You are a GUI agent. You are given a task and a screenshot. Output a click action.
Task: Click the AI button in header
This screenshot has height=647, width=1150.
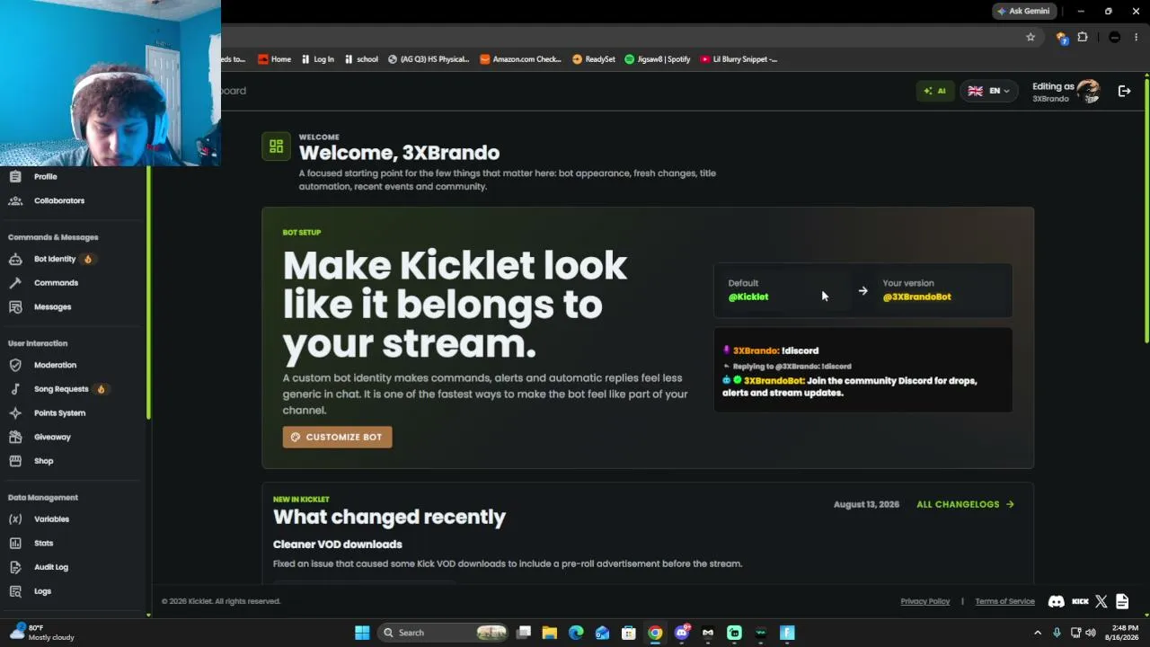point(934,91)
